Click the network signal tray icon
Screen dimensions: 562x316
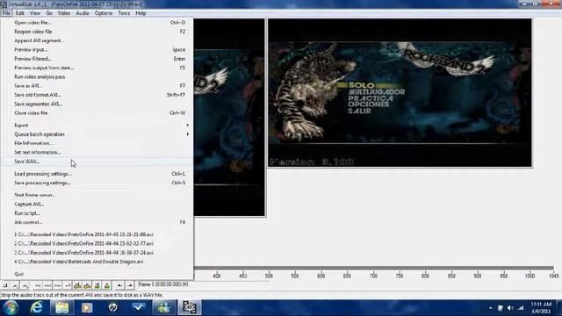point(521,308)
